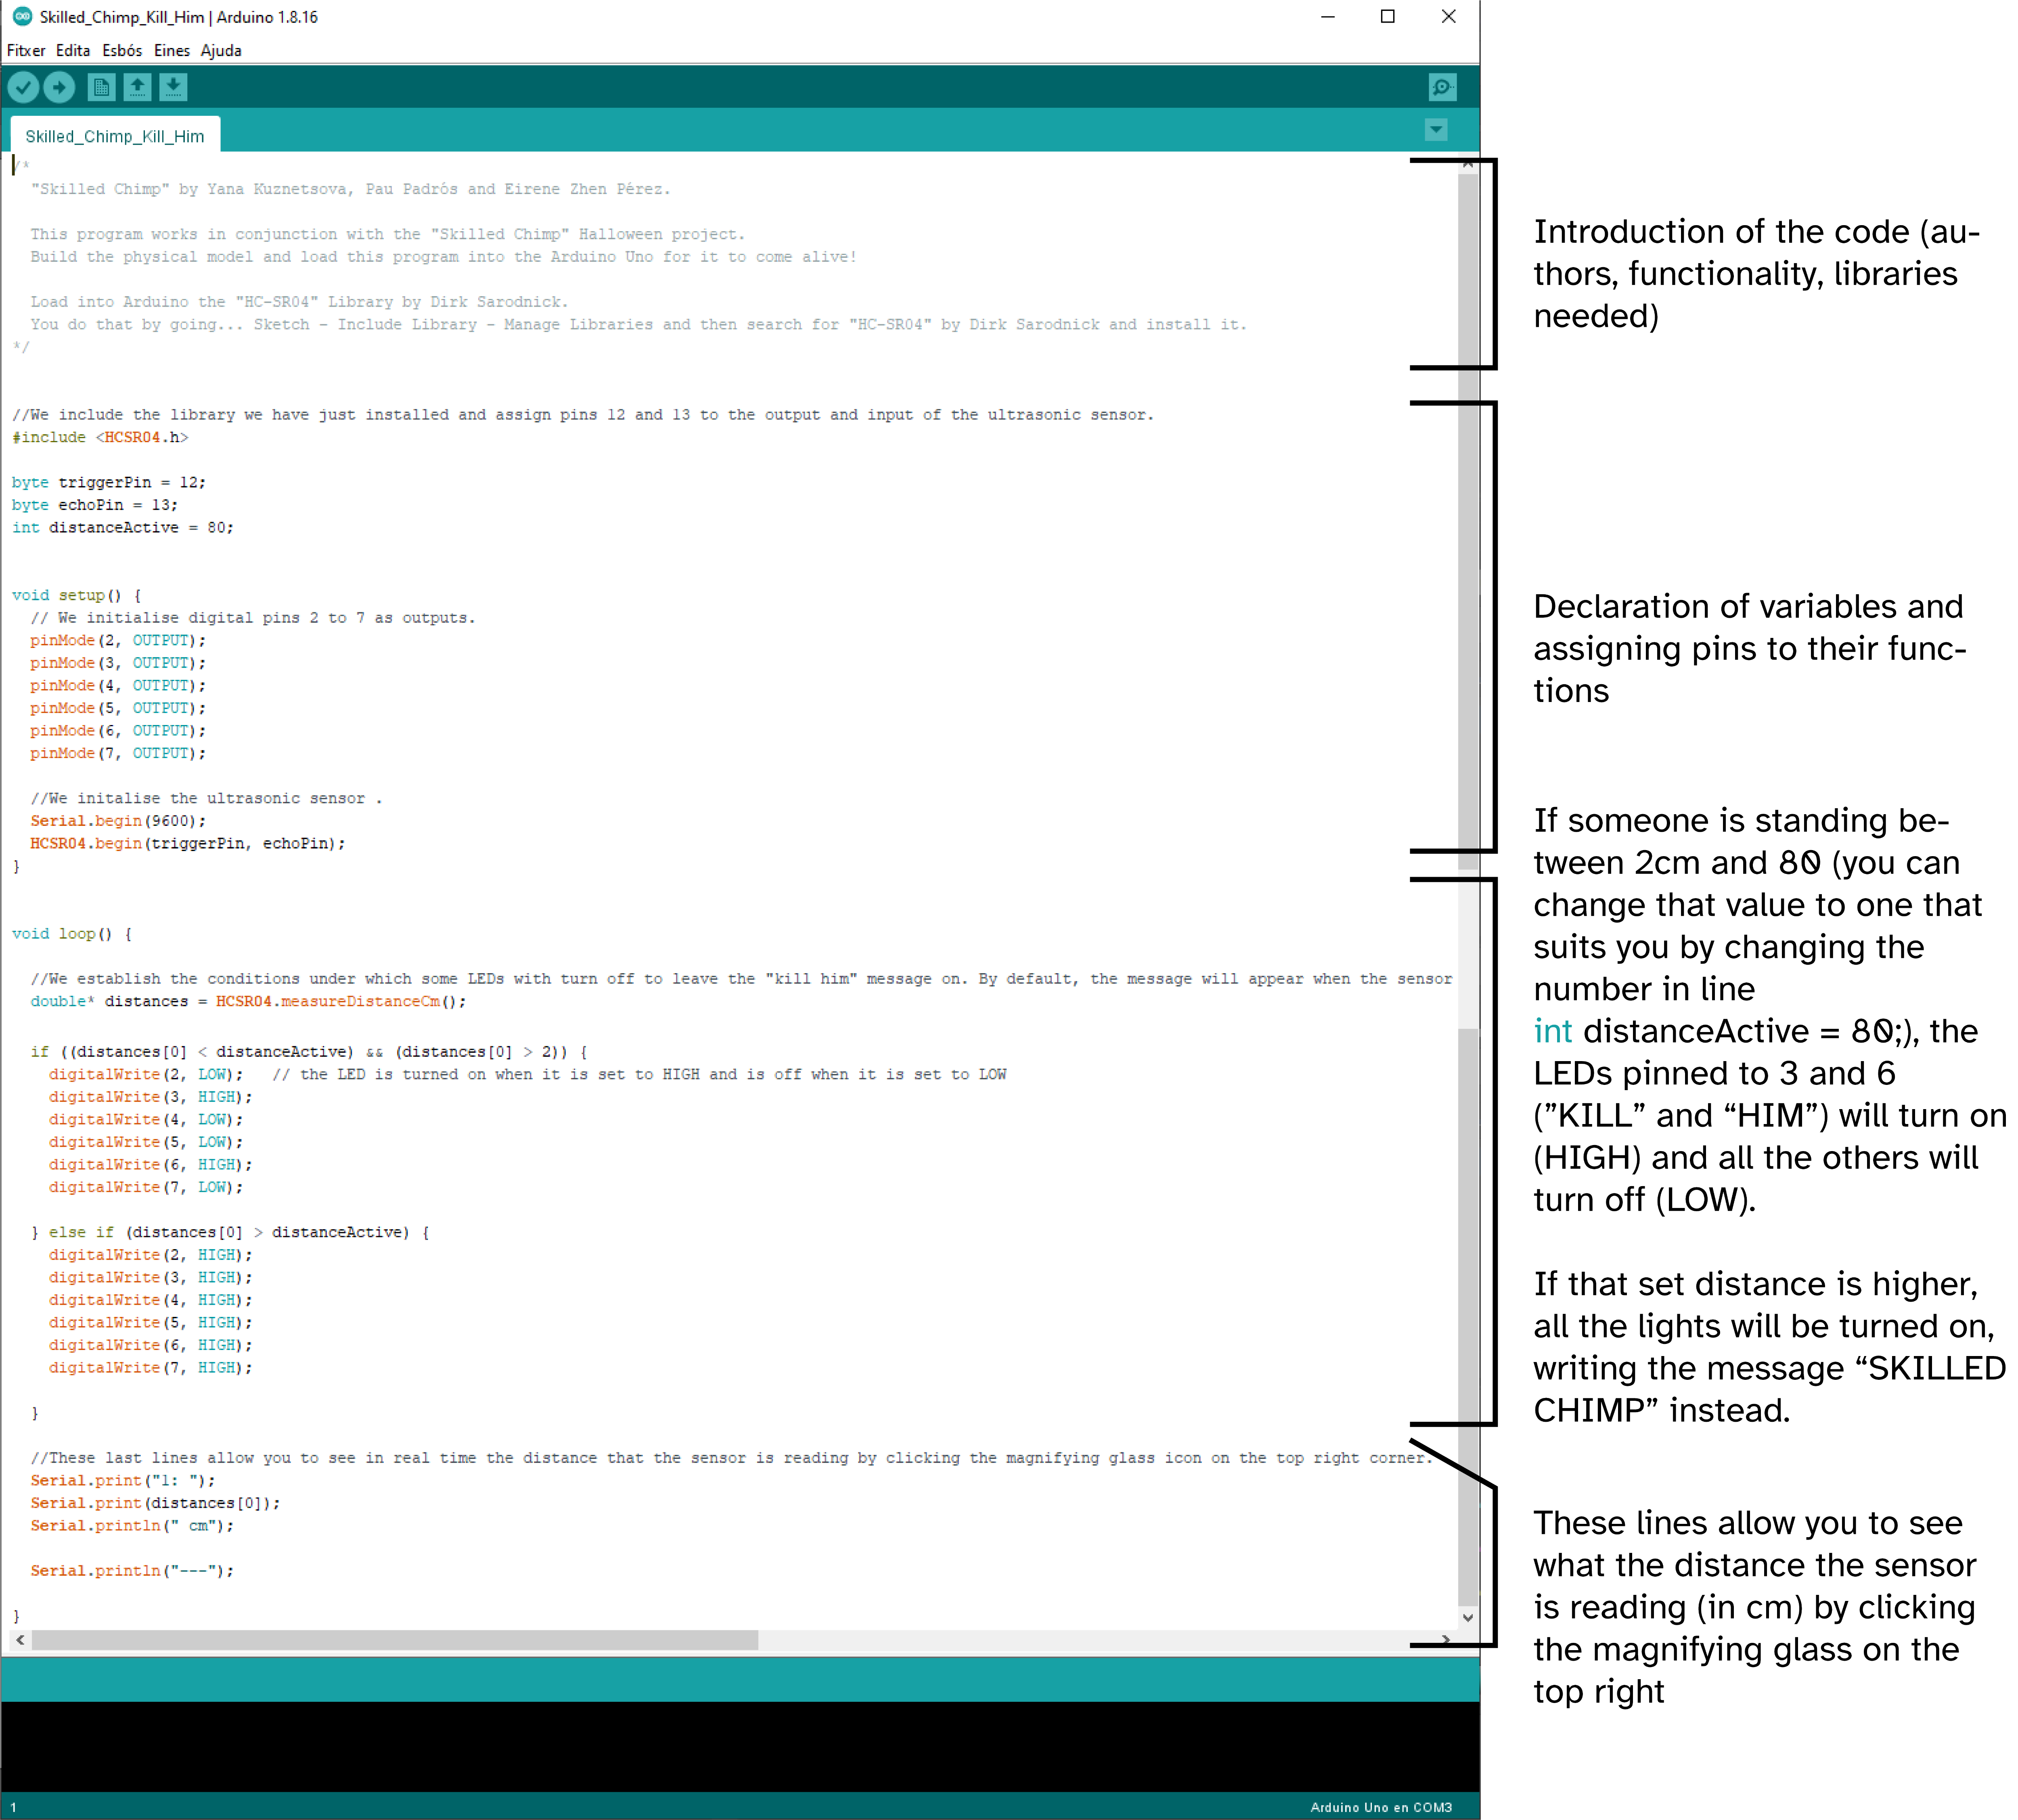
Task: Open the Eines menu
Action: pyautogui.click(x=171, y=50)
